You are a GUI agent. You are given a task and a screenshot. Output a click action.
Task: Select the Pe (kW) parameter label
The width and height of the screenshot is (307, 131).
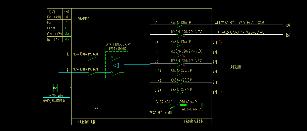tap(54, 17)
